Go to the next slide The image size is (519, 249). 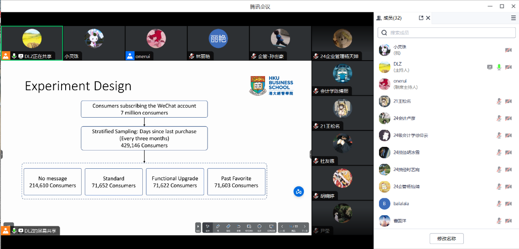point(305,227)
